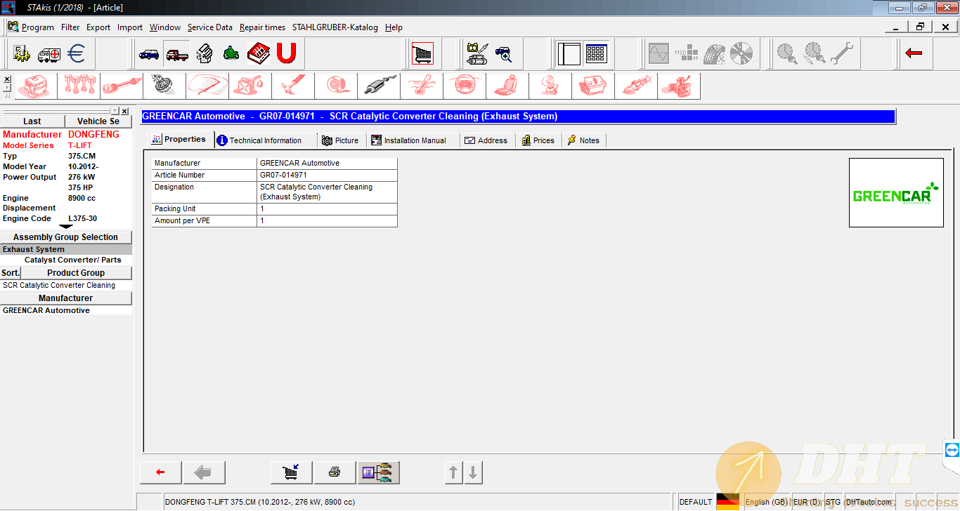
Task: Click the Euro currency price icon
Action: coord(76,53)
